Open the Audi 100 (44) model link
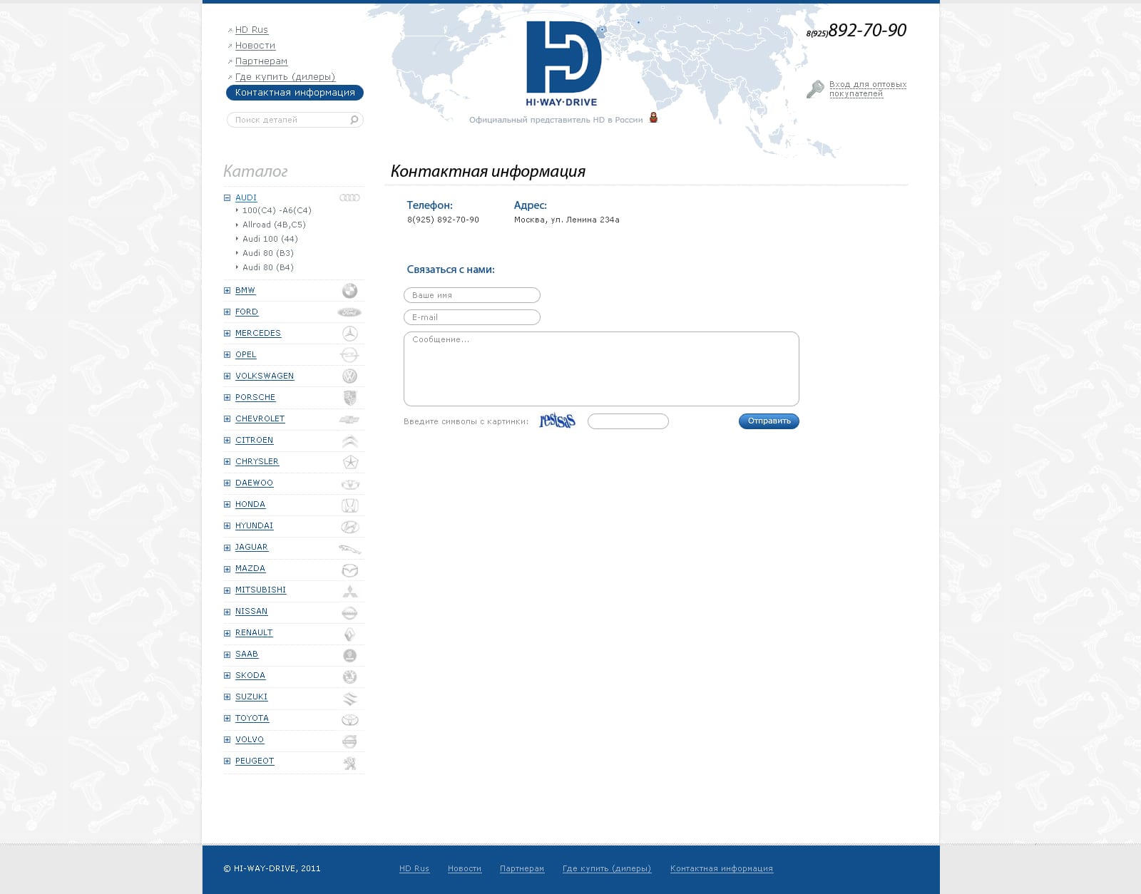The image size is (1141, 894). click(270, 239)
